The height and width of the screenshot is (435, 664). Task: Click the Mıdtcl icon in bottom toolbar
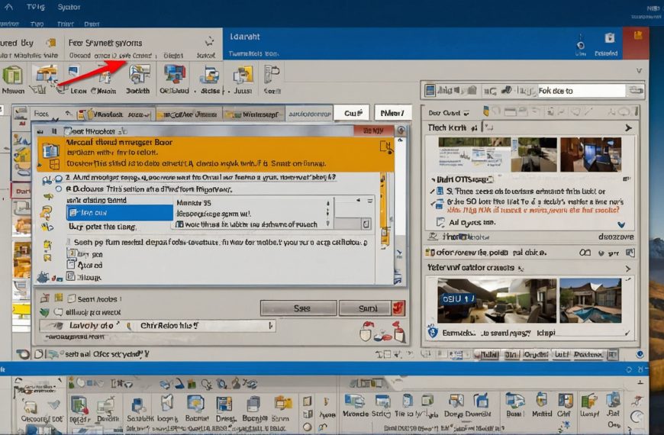click(x=542, y=401)
